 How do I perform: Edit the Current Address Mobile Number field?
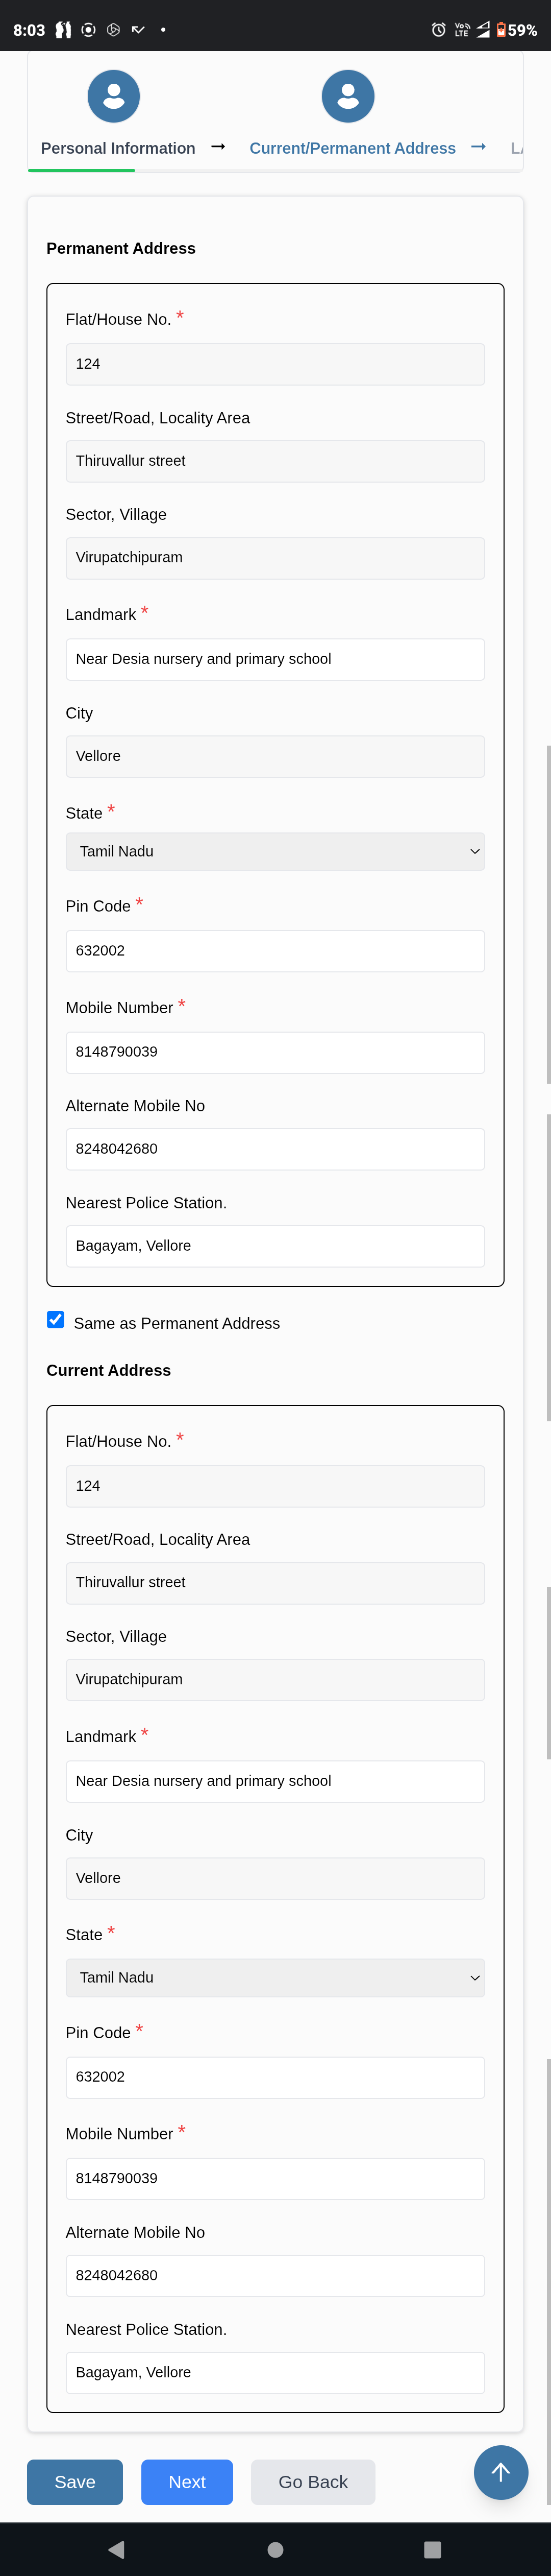pyautogui.click(x=274, y=2177)
